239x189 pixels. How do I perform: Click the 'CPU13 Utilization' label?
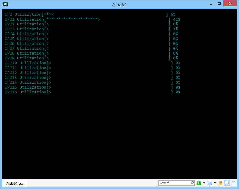(x=26, y=78)
